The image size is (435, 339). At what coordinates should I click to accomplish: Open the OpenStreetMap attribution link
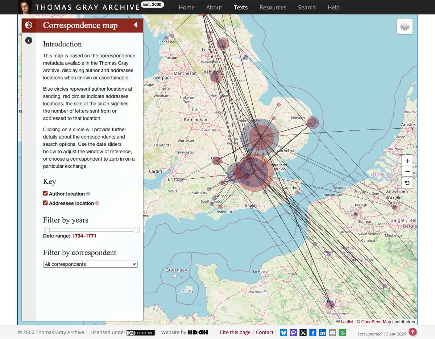(x=376, y=322)
